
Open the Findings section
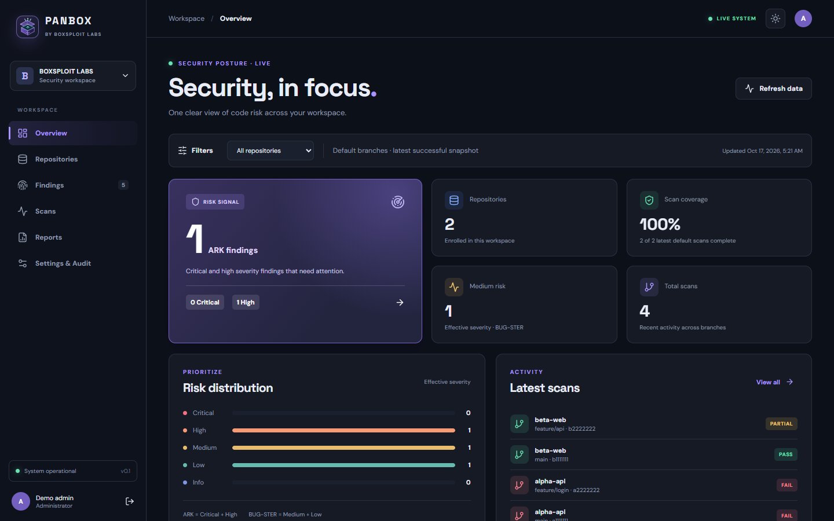pos(73,185)
